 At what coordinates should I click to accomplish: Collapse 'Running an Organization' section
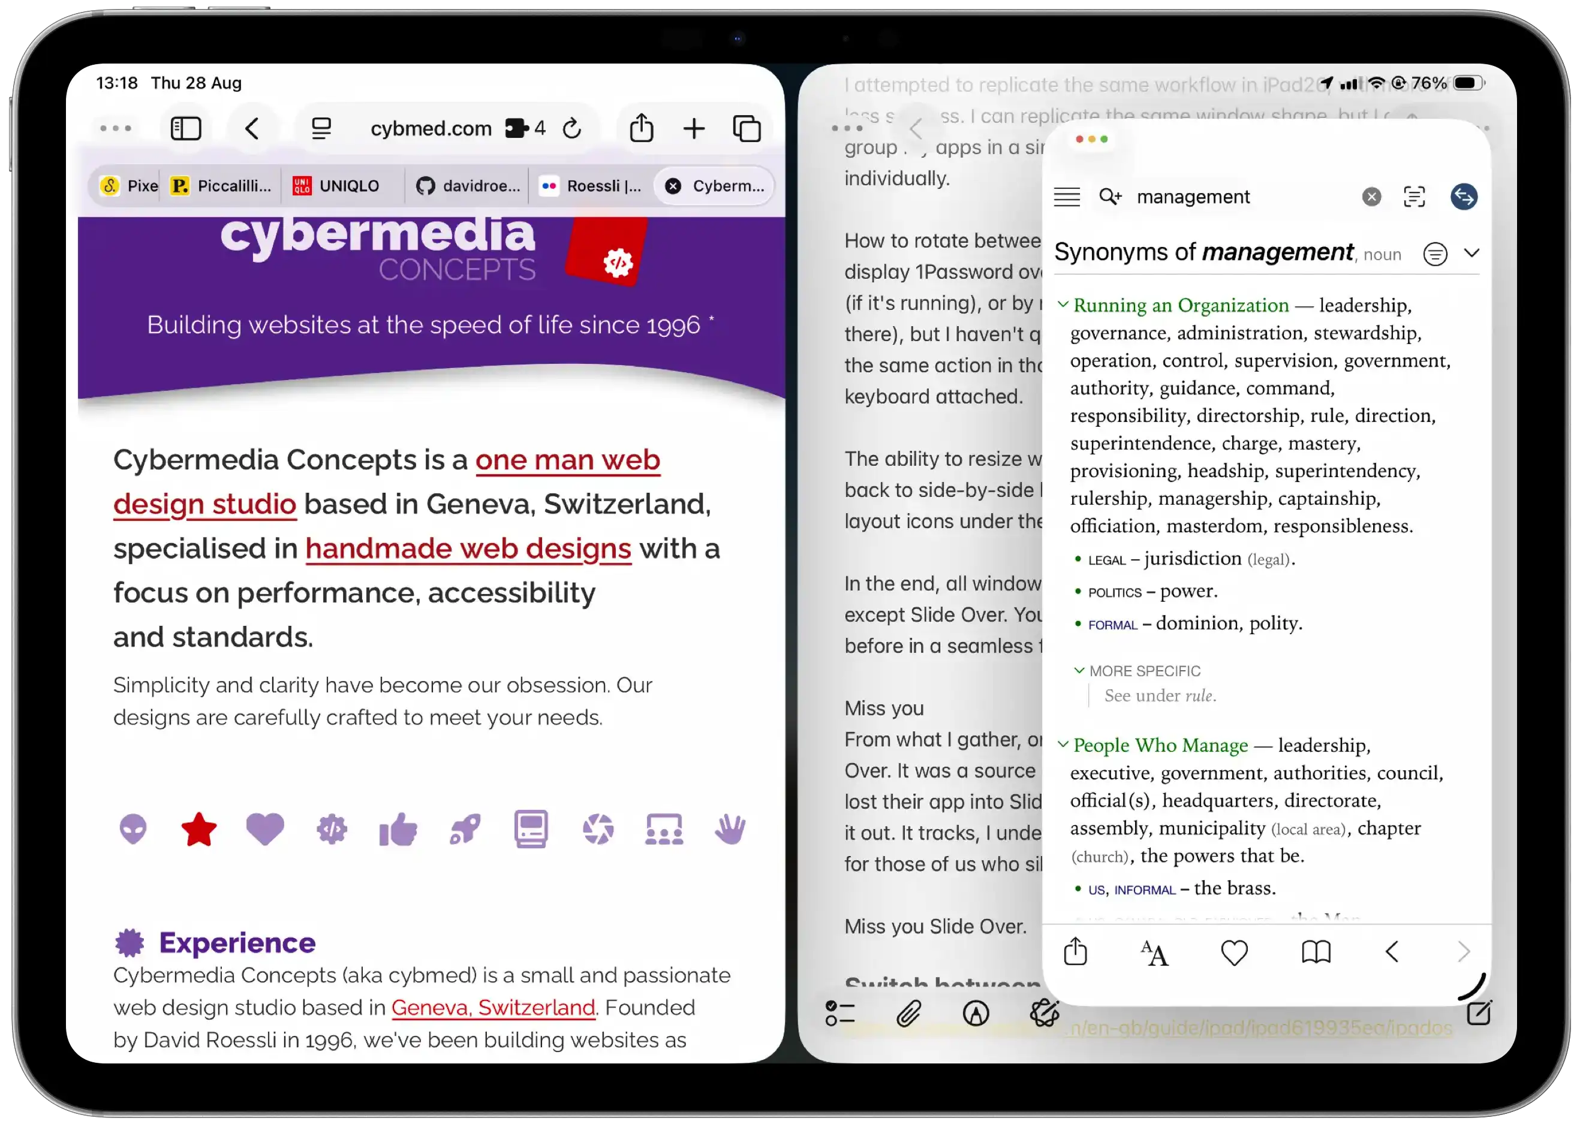(x=1063, y=304)
